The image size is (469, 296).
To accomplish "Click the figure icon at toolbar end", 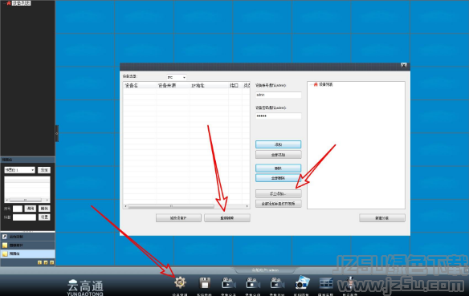I will 349,282.
